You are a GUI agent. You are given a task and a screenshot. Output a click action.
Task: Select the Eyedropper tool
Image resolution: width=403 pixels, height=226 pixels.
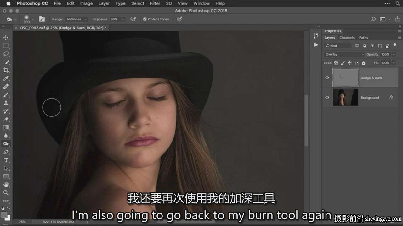[6, 78]
